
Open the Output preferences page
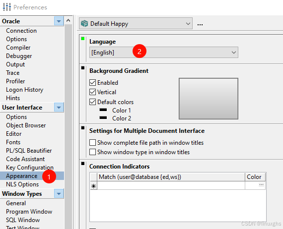click(15, 64)
